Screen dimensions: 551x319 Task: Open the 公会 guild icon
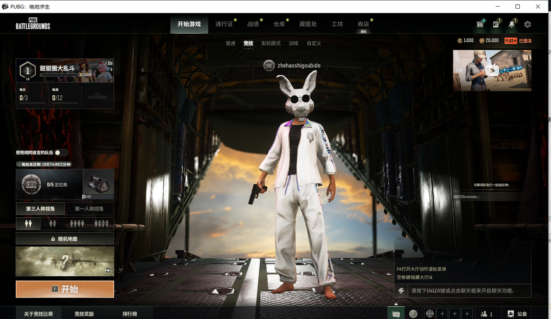tap(516, 314)
